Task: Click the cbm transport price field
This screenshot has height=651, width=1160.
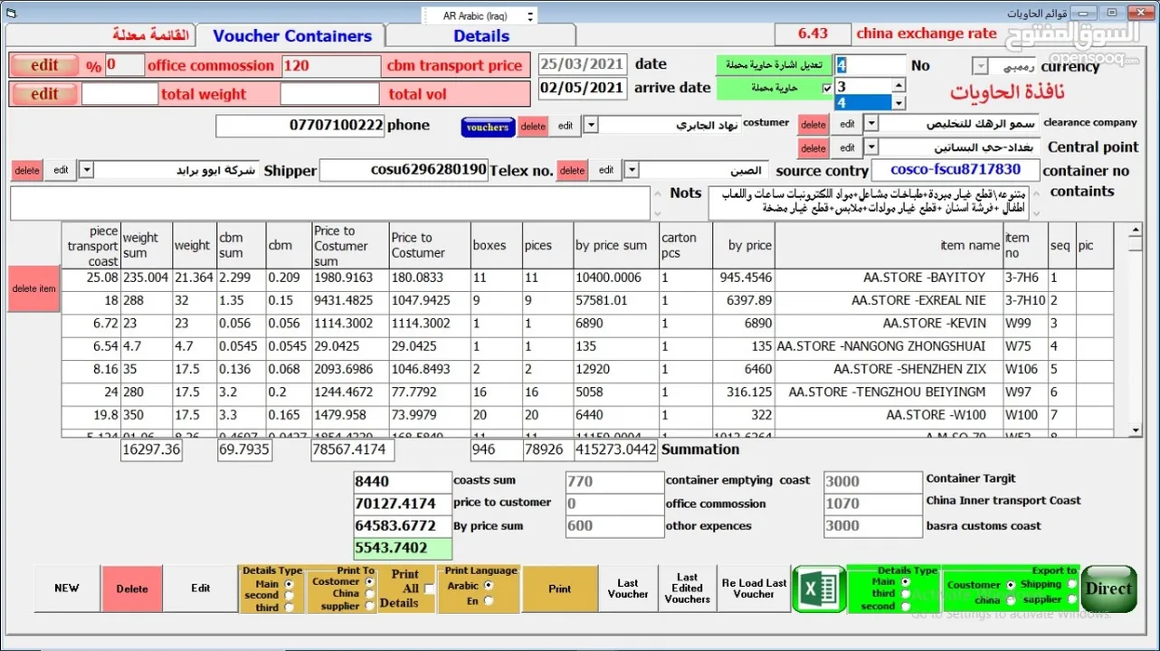Action: point(331,65)
